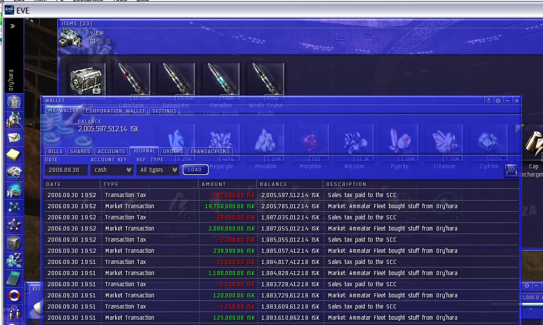Viewport: 543px width, 325px height.
Task: Select the 18,750,000.00 ISK Market Transaction row
Action: point(281,206)
